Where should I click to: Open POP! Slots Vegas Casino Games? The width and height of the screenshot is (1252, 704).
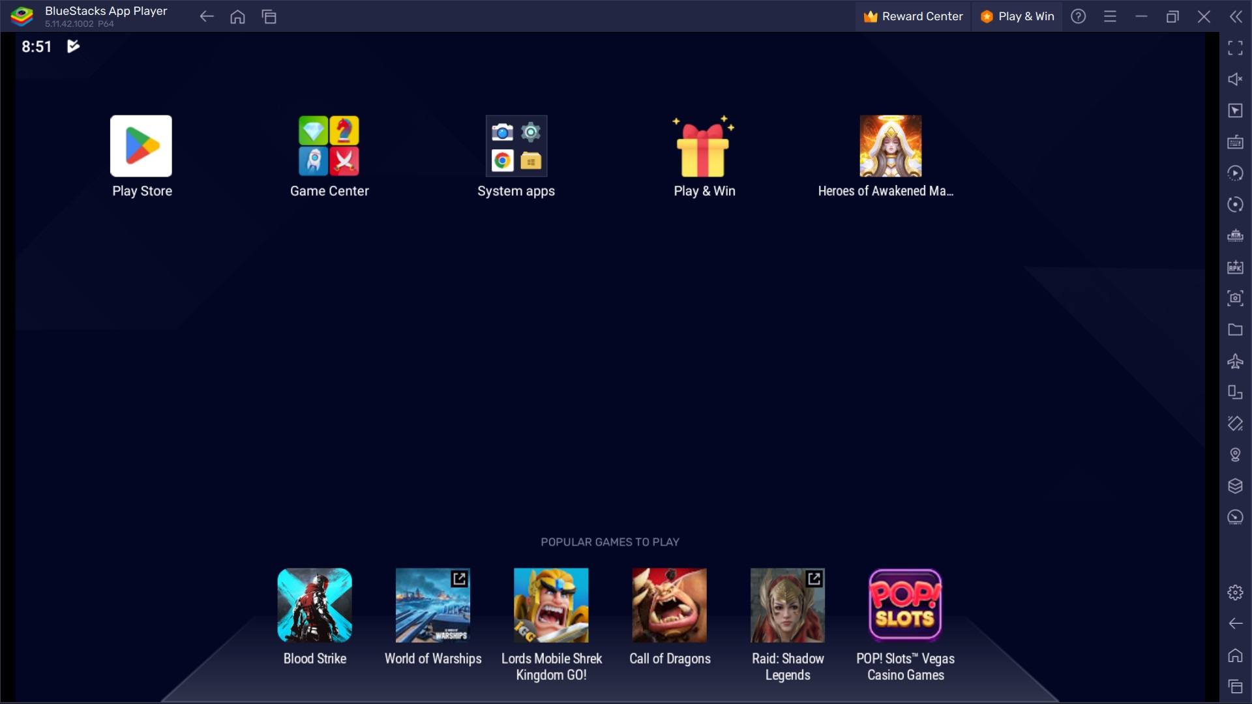coord(905,605)
